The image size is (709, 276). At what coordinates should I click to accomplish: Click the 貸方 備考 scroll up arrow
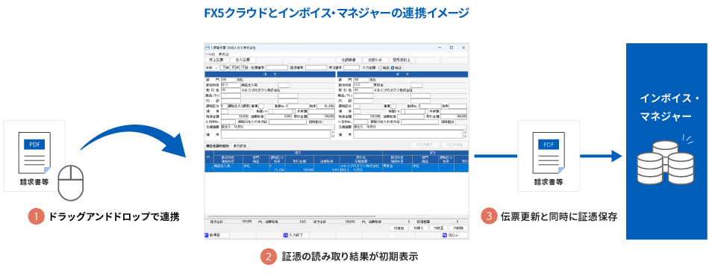click(465, 132)
